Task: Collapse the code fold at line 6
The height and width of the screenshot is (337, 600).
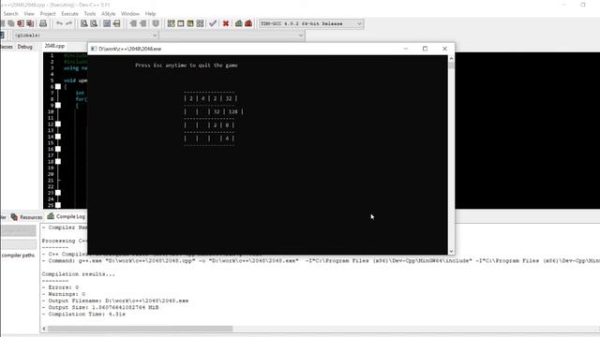Action: point(58,87)
